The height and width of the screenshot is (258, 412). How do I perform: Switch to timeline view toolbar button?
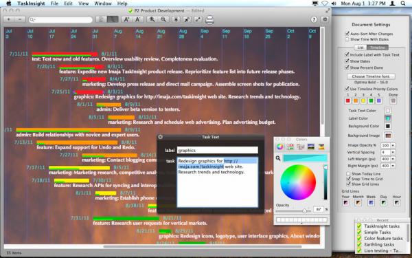pos(113,19)
